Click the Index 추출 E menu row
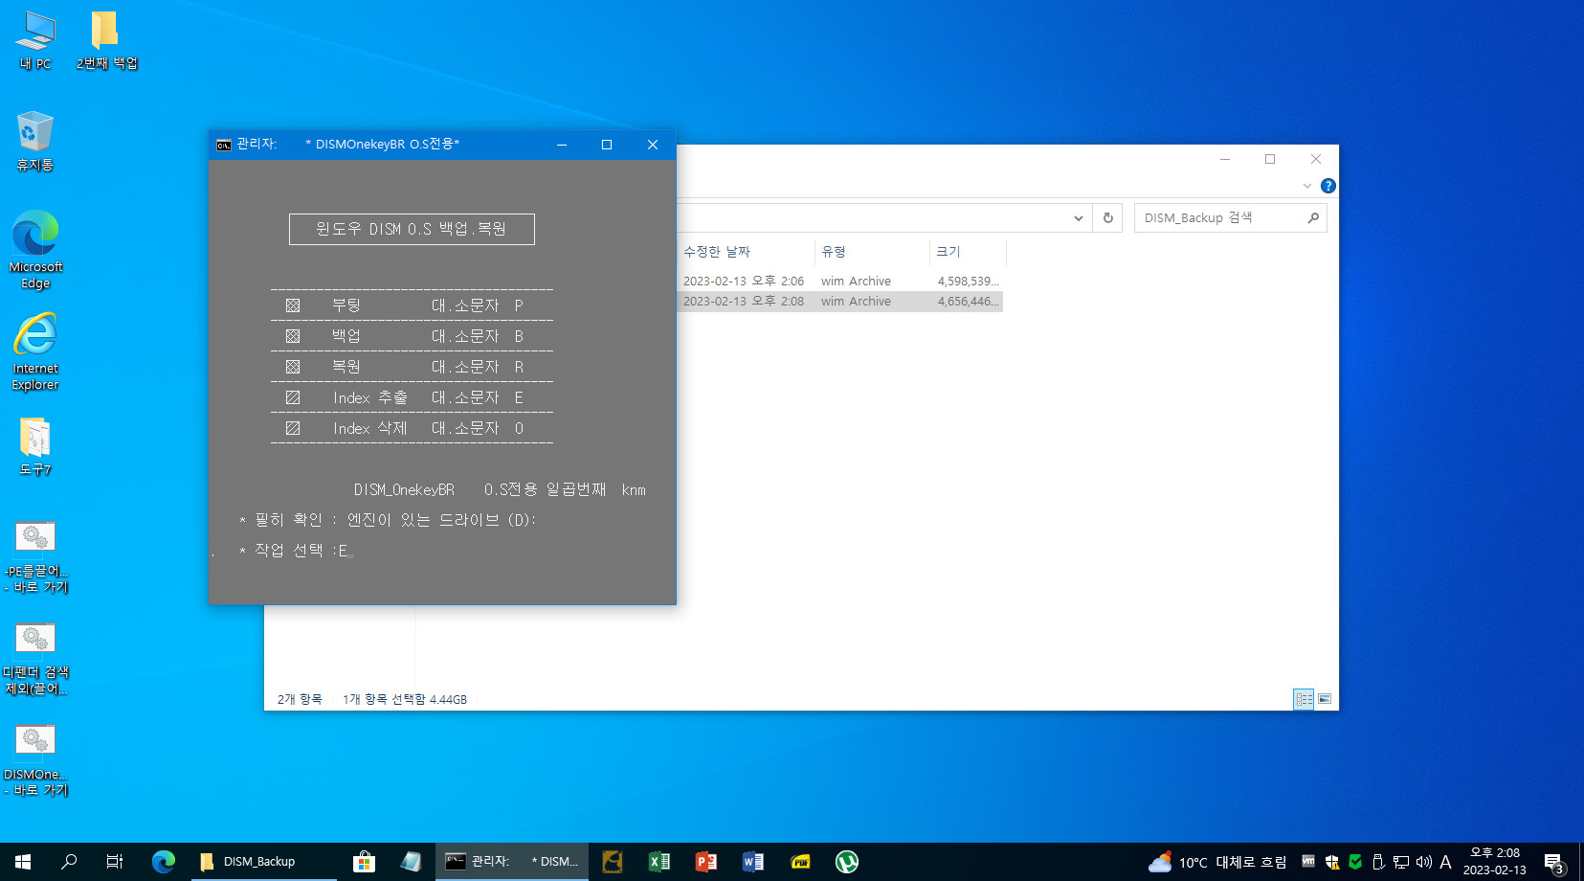1584x881 pixels. [412, 397]
